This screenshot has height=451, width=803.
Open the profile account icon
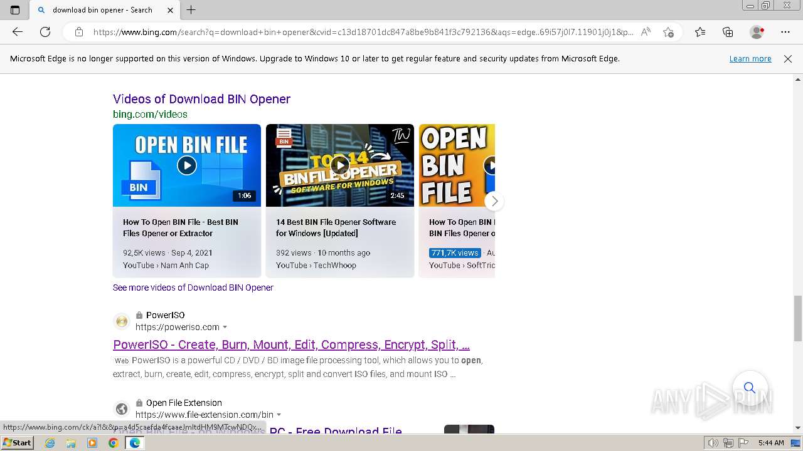pyautogui.click(x=757, y=32)
